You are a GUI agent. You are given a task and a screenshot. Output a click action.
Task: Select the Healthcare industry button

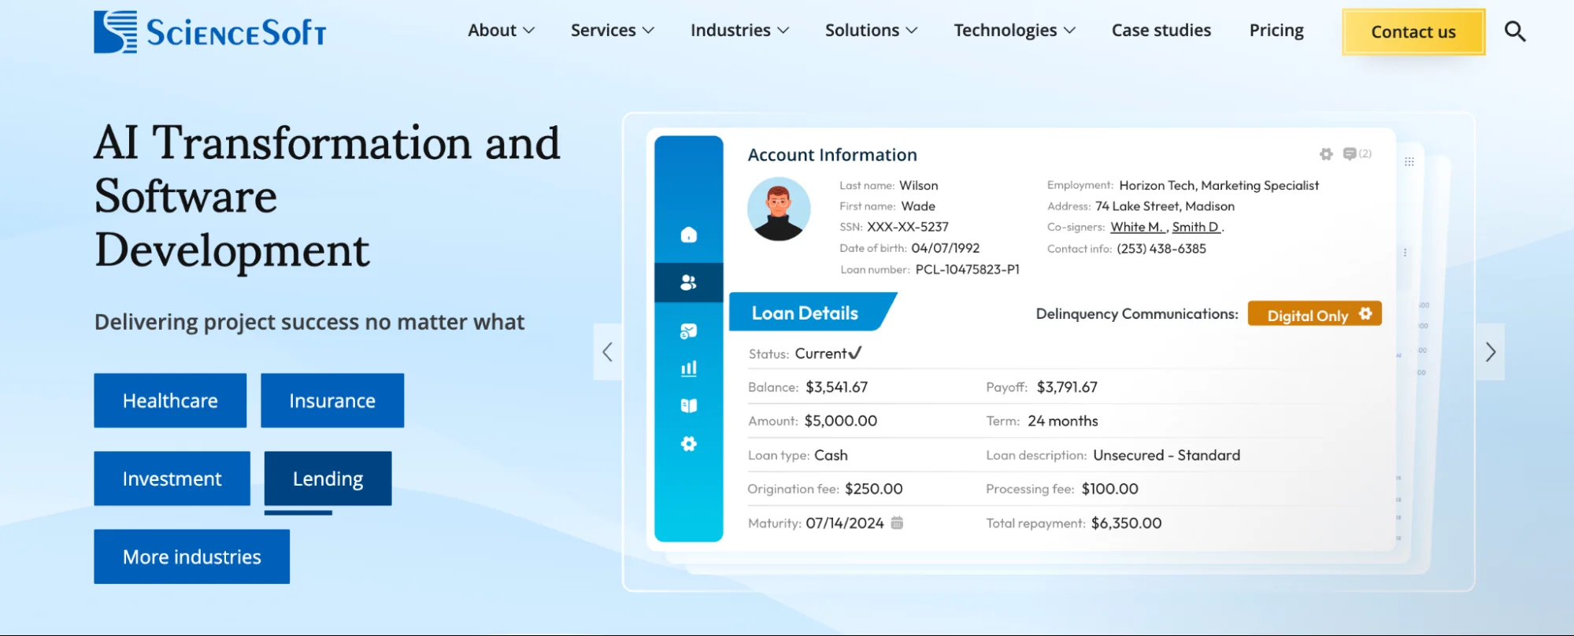170,401
